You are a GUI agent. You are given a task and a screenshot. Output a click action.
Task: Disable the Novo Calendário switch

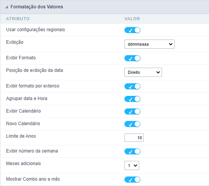point(132,124)
